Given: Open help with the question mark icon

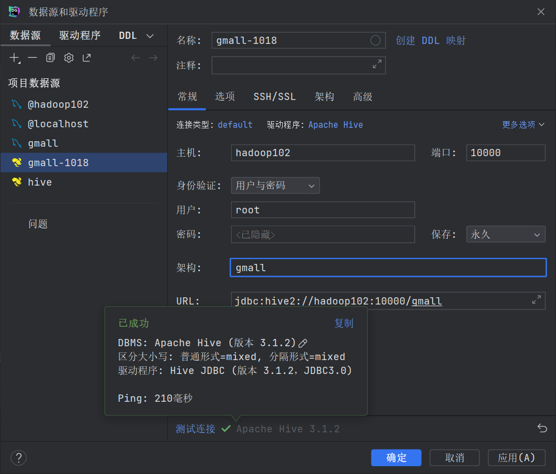Looking at the screenshot, I should (19, 458).
